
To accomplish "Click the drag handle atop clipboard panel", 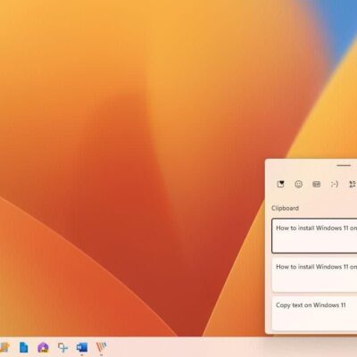I will pos(344,165).
